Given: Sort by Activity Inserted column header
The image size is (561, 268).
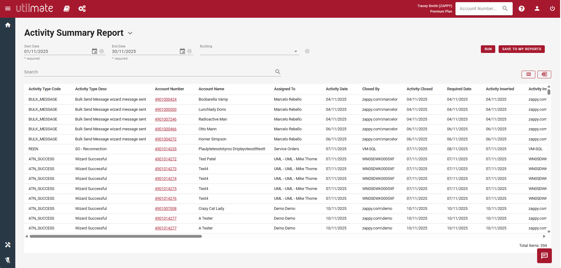Looking at the screenshot, I should [500, 89].
